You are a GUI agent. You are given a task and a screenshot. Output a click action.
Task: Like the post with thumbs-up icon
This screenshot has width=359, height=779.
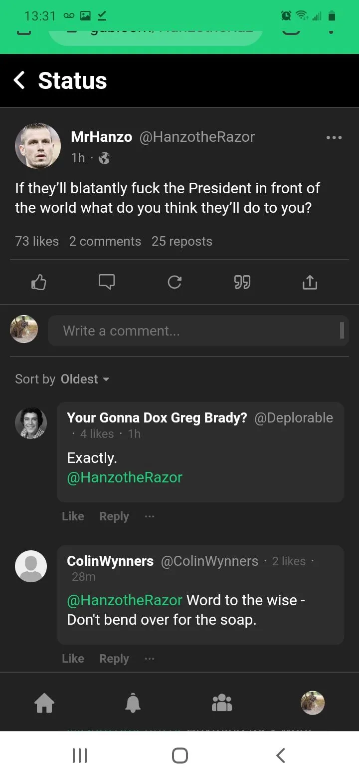[x=39, y=283]
